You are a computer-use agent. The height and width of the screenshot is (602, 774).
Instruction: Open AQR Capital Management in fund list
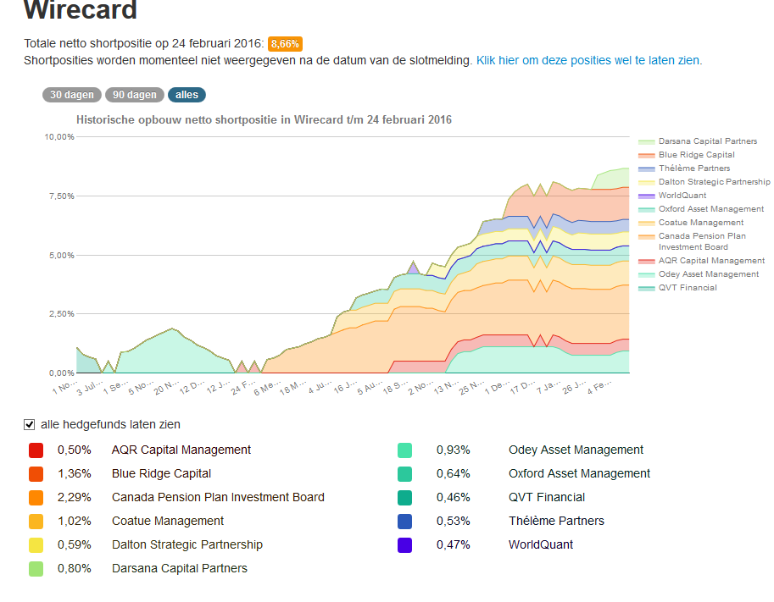click(x=181, y=450)
